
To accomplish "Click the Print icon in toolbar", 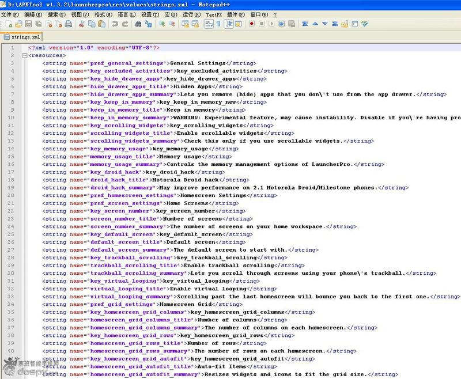I will click(68, 24).
